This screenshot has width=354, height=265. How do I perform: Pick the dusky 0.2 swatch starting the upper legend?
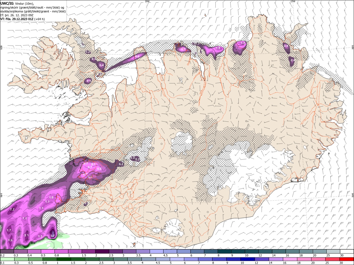(7, 251)
